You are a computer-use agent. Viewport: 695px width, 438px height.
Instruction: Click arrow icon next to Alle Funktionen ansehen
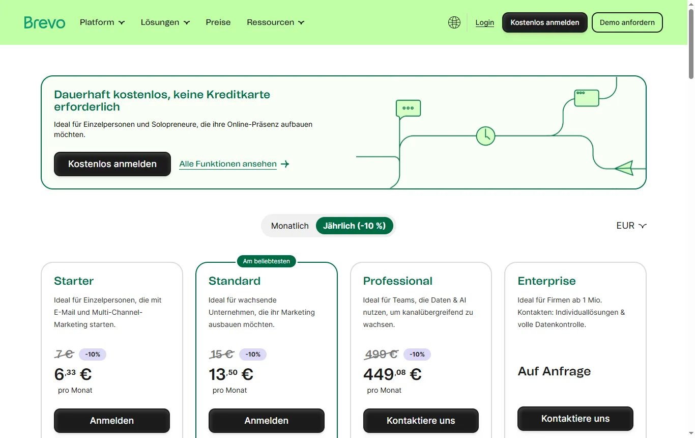[285, 164]
